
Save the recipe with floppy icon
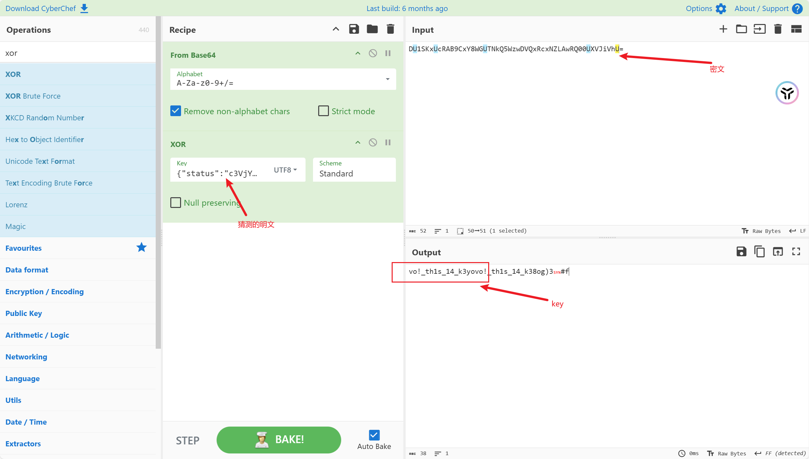point(354,29)
